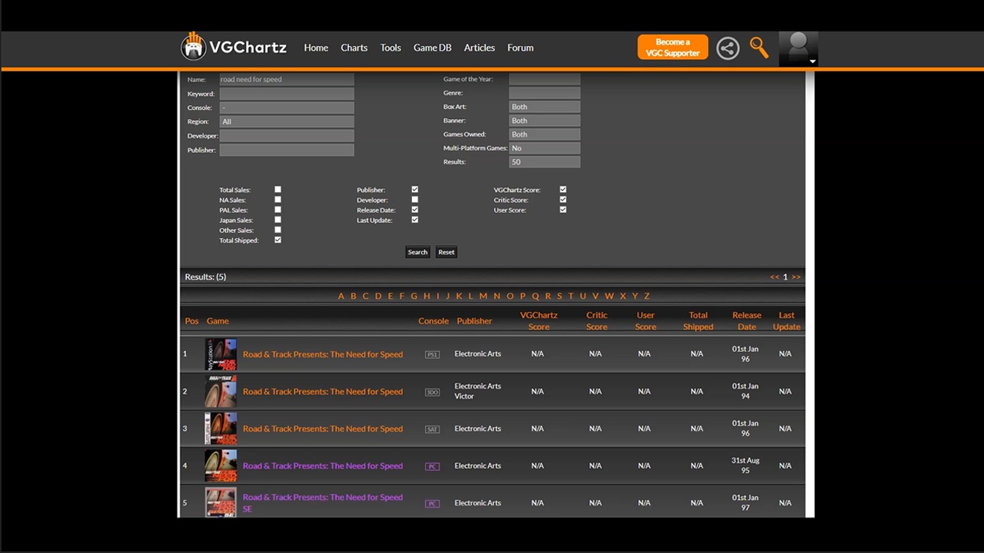Viewport: 984px width, 553px height.
Task: Open the Genre dropdown
Action: tap(544, 93)
